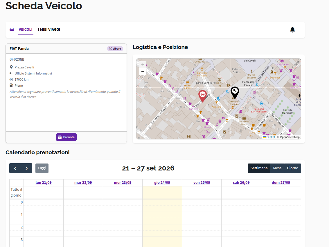This screenshot has width=329, height=247.
Task: Switch to I MIEI VIAGGI tab
Action: 49,30
